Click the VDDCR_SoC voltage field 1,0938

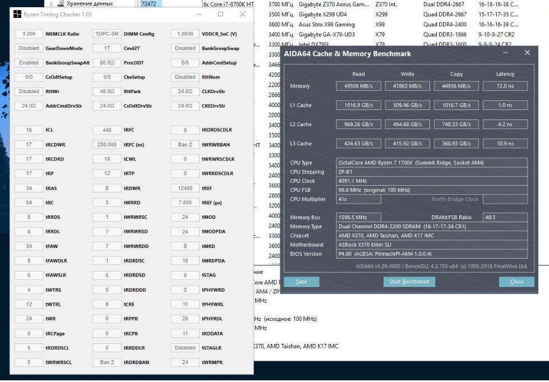coord(185,34)
